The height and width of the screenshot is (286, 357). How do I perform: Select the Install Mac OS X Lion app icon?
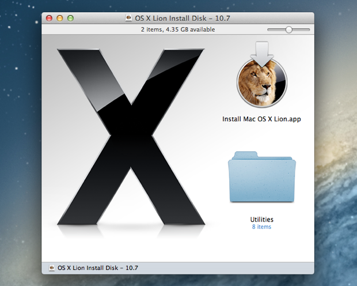pyautogui.click(x=262, y=74)
